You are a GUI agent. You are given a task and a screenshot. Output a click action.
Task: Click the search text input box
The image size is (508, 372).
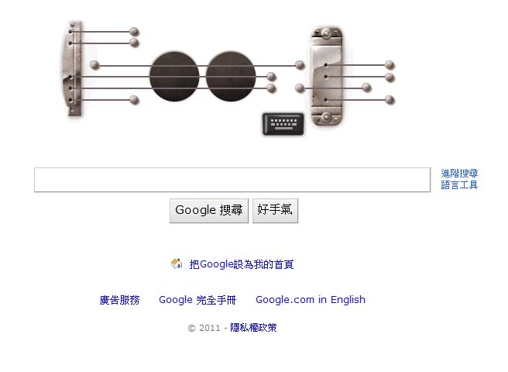tap(232, 180)
